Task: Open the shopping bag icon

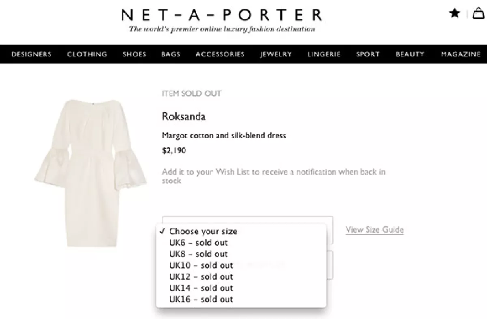Action: [x=478, y=13]
